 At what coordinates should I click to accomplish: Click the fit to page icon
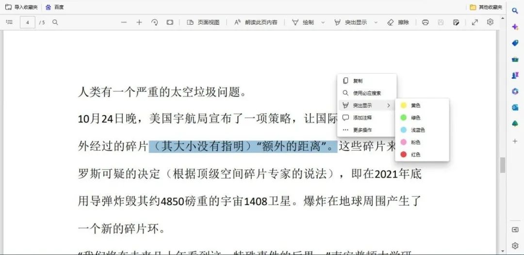(170, 22)
